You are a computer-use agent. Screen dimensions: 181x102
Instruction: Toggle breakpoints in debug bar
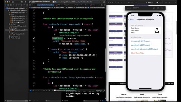point(30,90)
